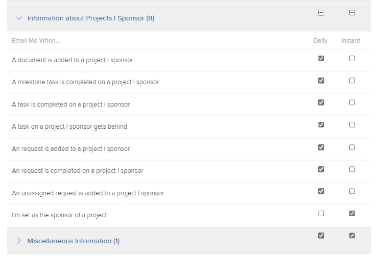
Task: Toggle all Instant checkboxes for Projects I Sponsor
Action: 352,13
